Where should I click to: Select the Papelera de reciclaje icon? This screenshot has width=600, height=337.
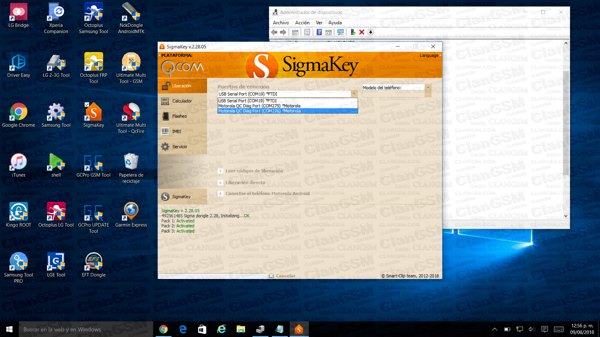click(x=131, y=168)
